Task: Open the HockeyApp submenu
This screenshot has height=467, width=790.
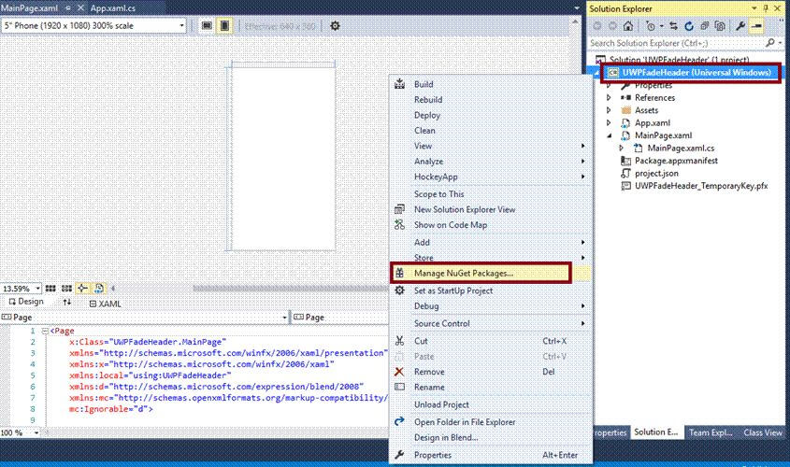Action: tap(491, 177)
